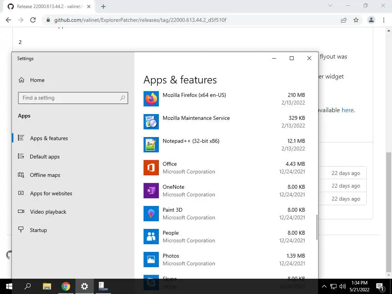Image resolution: width=392 pixels, height=294 pixels.
Task: Click the Notepad++ app icon
Action: 151,145
